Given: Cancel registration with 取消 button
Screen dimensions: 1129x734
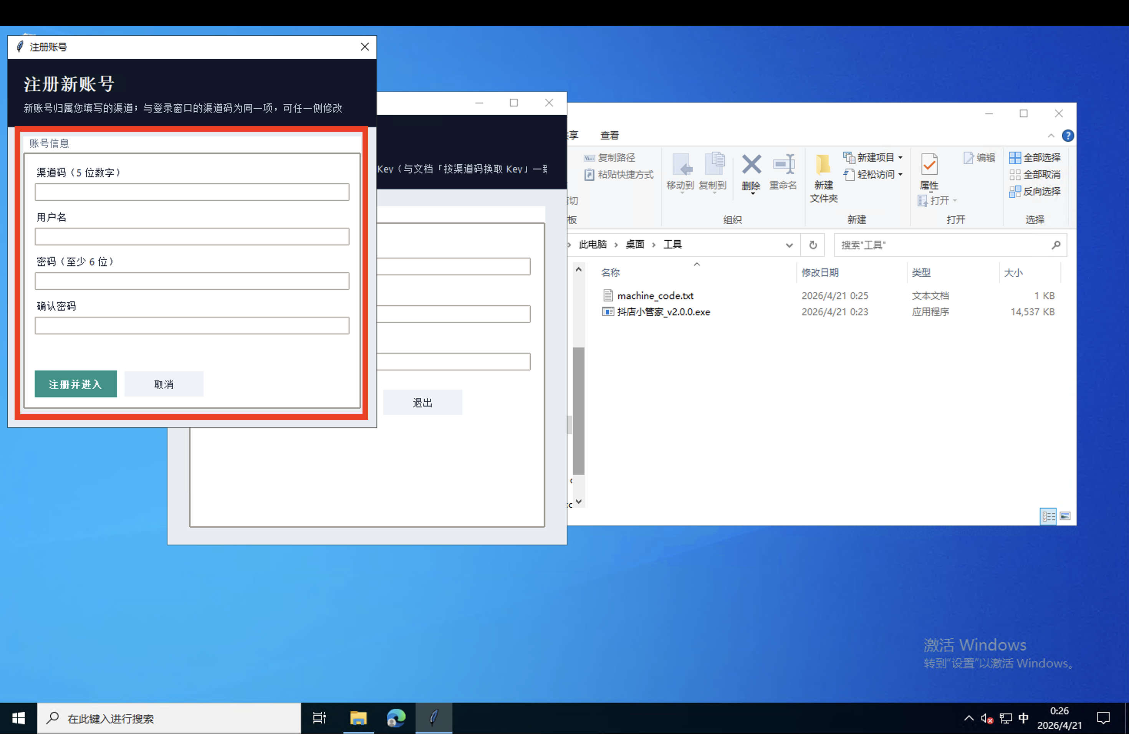Looking at the screenshot, I should (x=164, y=384).
